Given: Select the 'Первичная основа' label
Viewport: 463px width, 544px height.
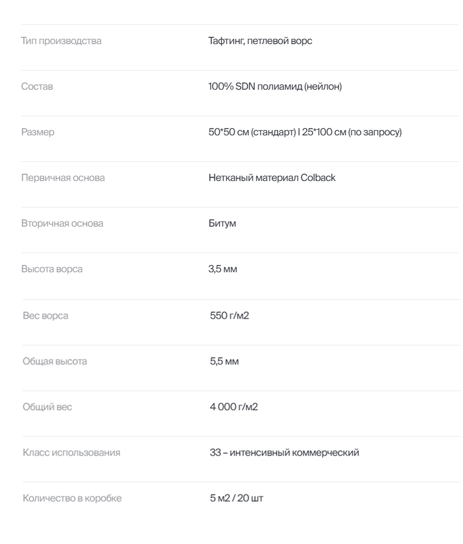Looking at the screenshot, I should pos(63,178).
